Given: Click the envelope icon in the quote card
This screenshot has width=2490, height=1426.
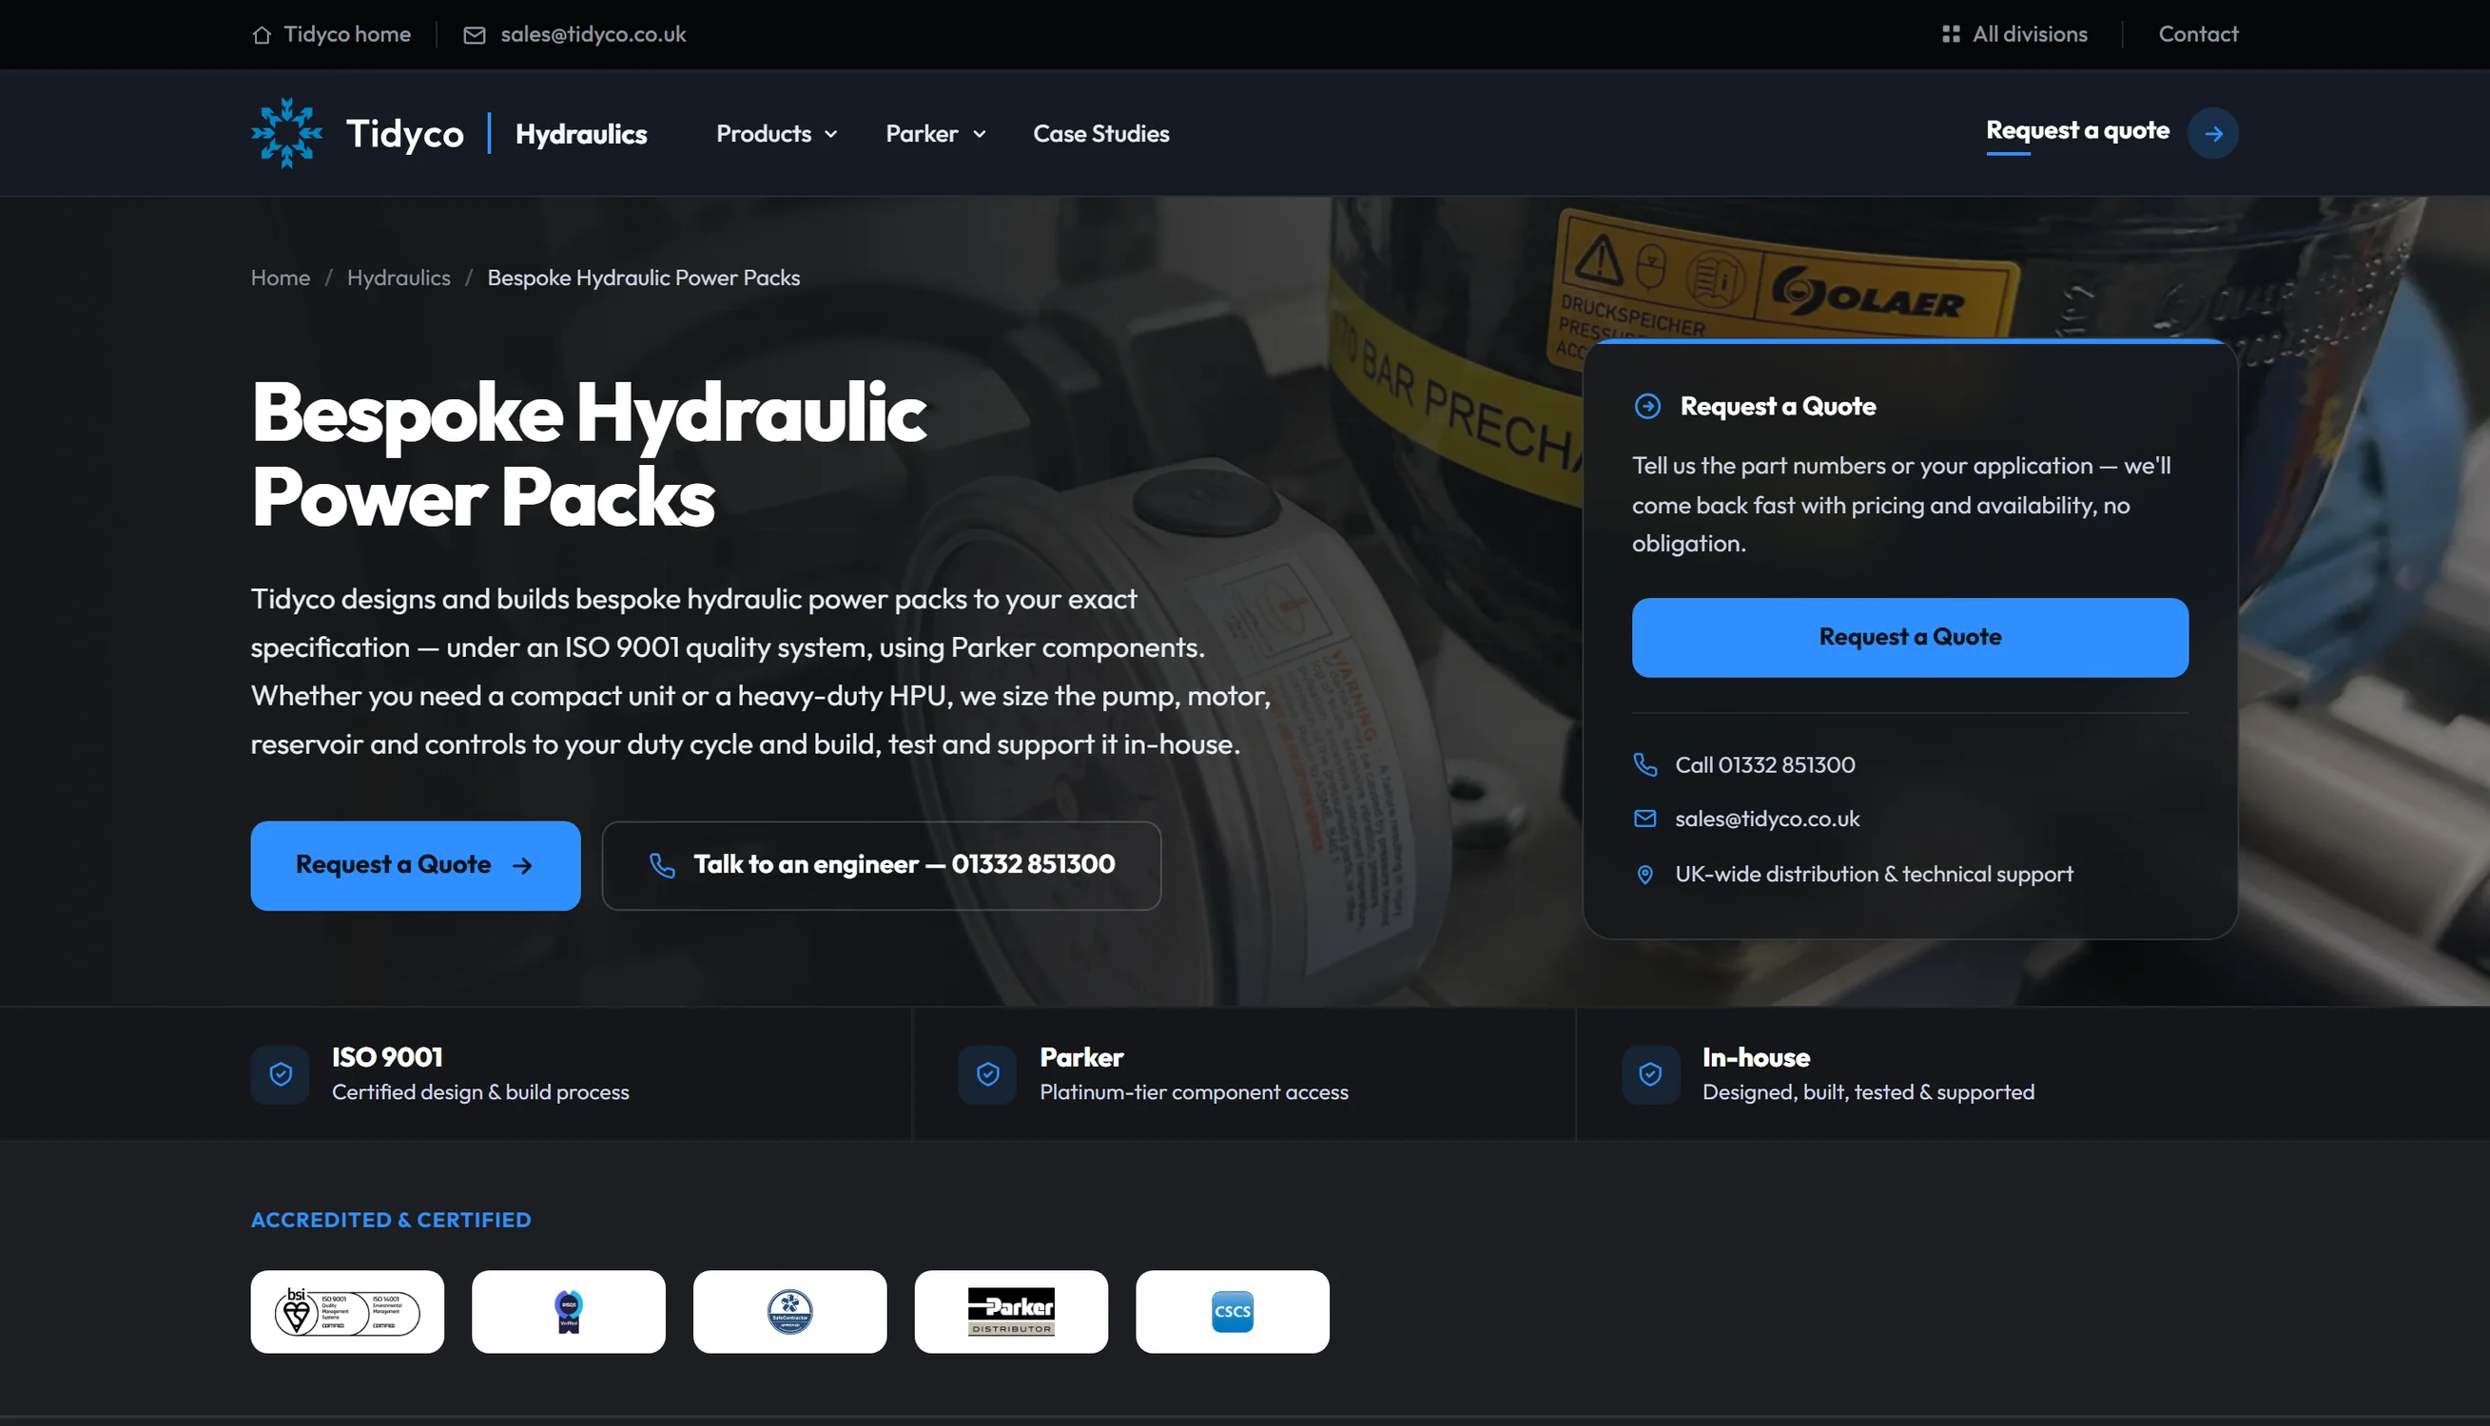Looking at the screenshot, I should click(1644, 819).
